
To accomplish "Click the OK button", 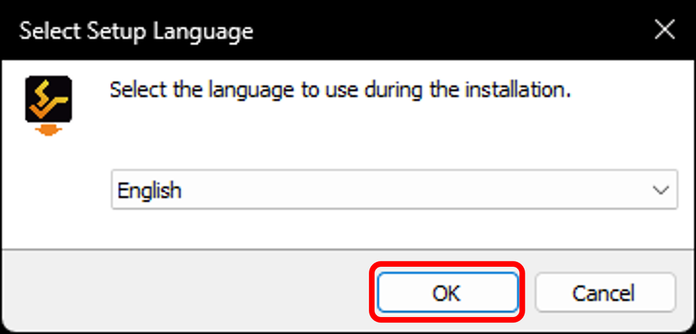I will click(446, 293).
